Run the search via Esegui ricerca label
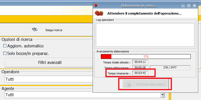Image resolution: width=201 pixels, height=100 pixels. click(54, 30)
